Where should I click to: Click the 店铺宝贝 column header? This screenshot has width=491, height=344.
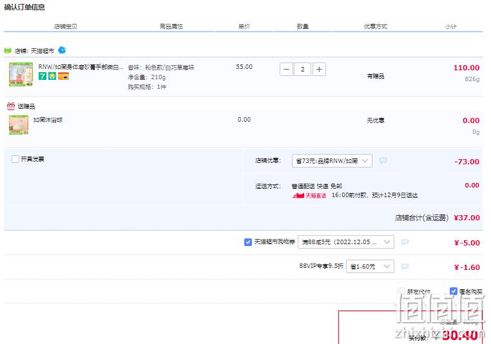pyautogui.click(x=66, y=26)
